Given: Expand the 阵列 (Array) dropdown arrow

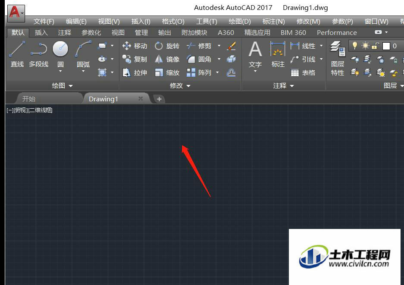Looking at the screenshot, I should (x=217, y=73).
